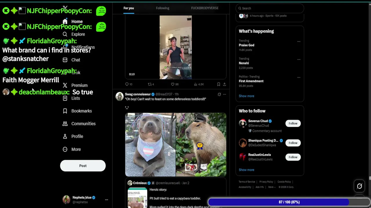
Task: Open Praise God trending topic
Action: coord(247,45)
